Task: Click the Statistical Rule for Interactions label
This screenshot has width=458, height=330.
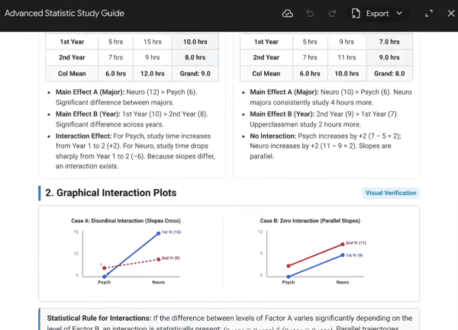Action: tap(98, 318)
